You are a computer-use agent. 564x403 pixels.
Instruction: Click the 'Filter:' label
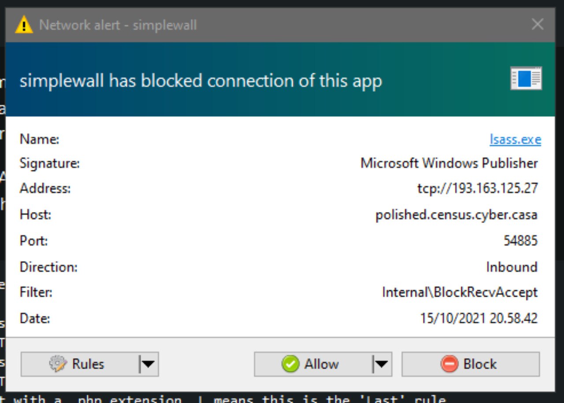click(36, 292)
